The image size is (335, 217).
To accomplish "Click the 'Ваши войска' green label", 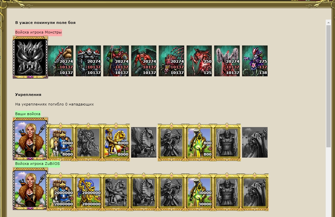I will coord(28,114).
